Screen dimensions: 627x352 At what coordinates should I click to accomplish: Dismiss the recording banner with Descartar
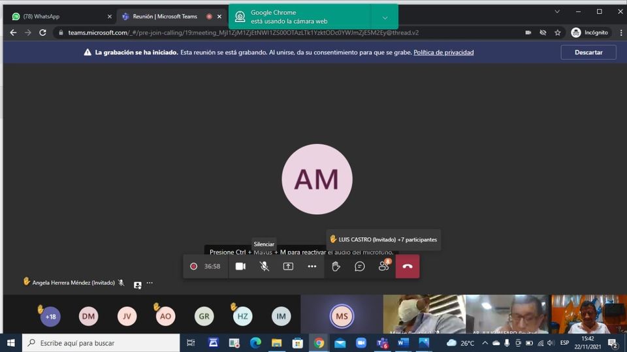[x=588, y=52]
